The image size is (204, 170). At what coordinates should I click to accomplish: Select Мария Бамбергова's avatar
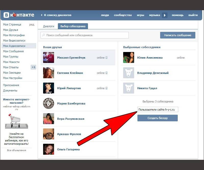(48, 103)
